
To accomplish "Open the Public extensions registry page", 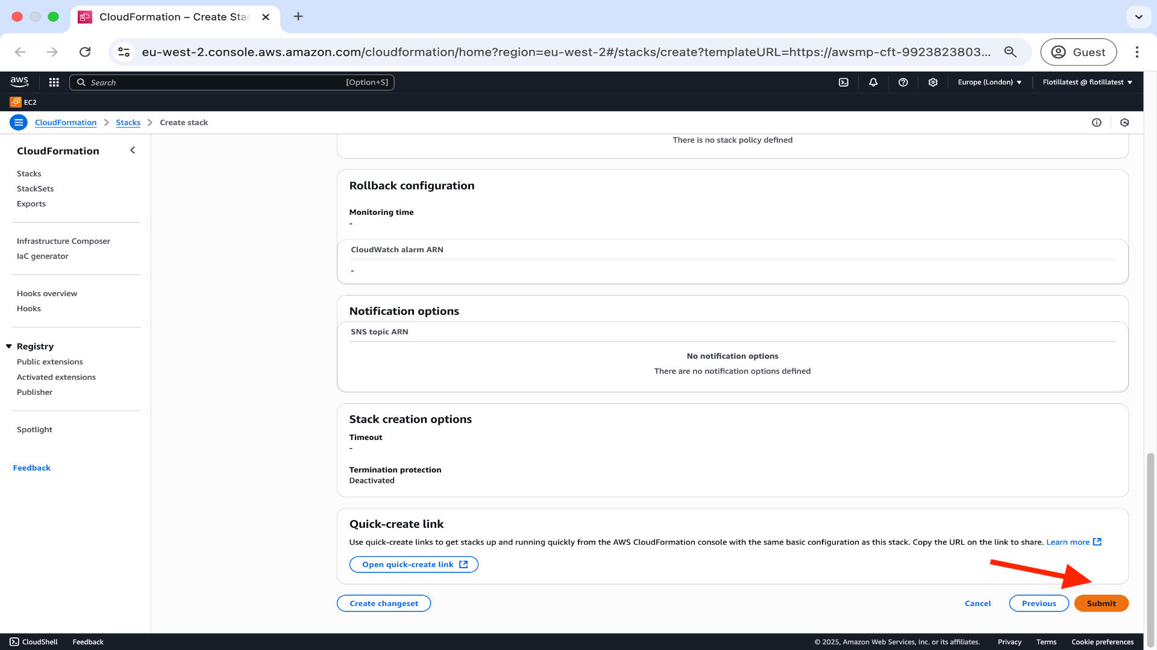I will point(50,362).
